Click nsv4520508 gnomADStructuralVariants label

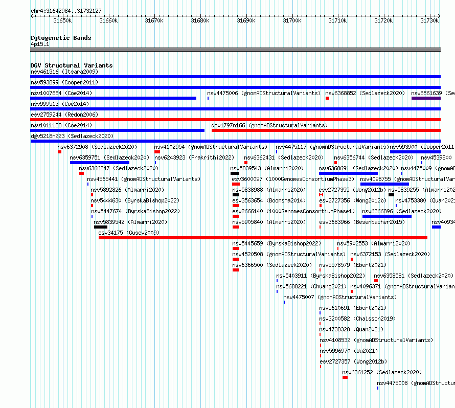tap(289, 254)
